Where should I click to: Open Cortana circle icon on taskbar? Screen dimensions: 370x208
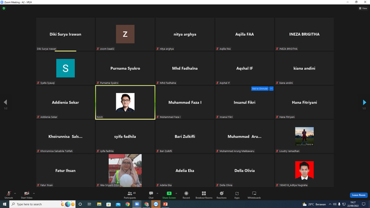(x=80, y=204)
